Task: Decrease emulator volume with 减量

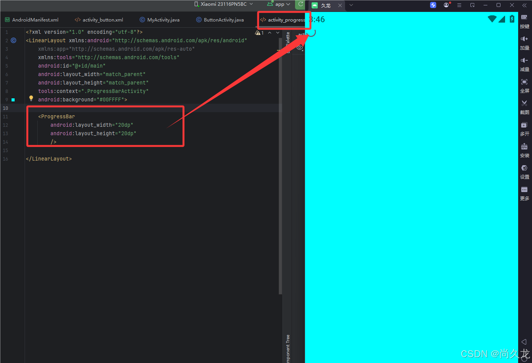Action: point(524,64)
